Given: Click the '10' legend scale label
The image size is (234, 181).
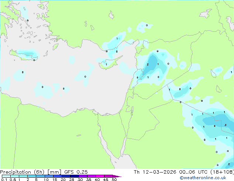Looking at the screenshot, I should click(46, 180).
